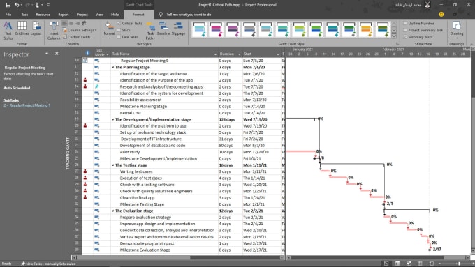Click New Tasks Manually Scheduled status button

[x=48, y=264]
